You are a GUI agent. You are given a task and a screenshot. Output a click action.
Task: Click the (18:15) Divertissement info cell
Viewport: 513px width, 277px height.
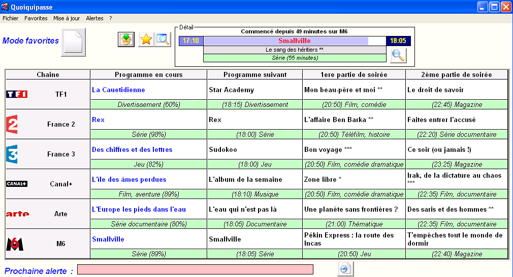(x=255, y=104)
